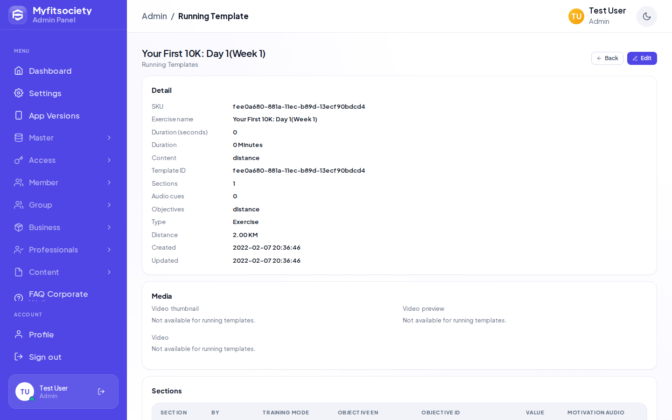
Task: Expand the Group submenu chevron
Action: click(x=109, y=205)
